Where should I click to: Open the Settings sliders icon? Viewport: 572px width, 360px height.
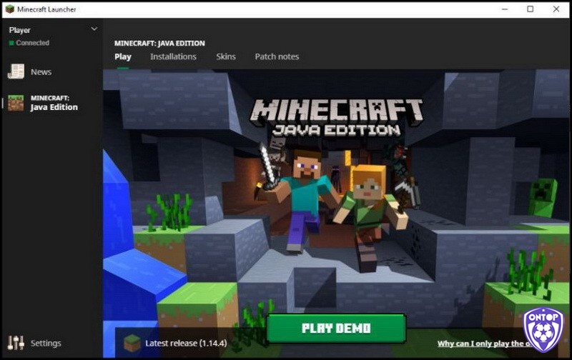(16, 343)
